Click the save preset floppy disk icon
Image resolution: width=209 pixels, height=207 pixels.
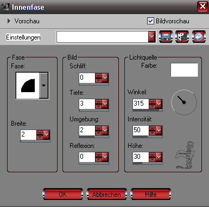coord(166,37)
